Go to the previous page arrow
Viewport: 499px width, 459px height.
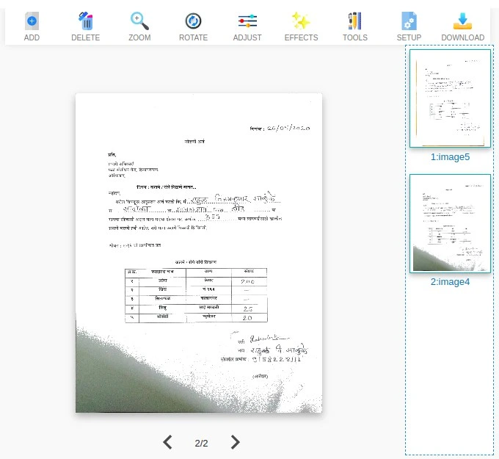[167, 442]
